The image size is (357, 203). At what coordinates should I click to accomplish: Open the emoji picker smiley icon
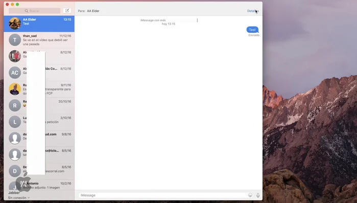point(250,195)
